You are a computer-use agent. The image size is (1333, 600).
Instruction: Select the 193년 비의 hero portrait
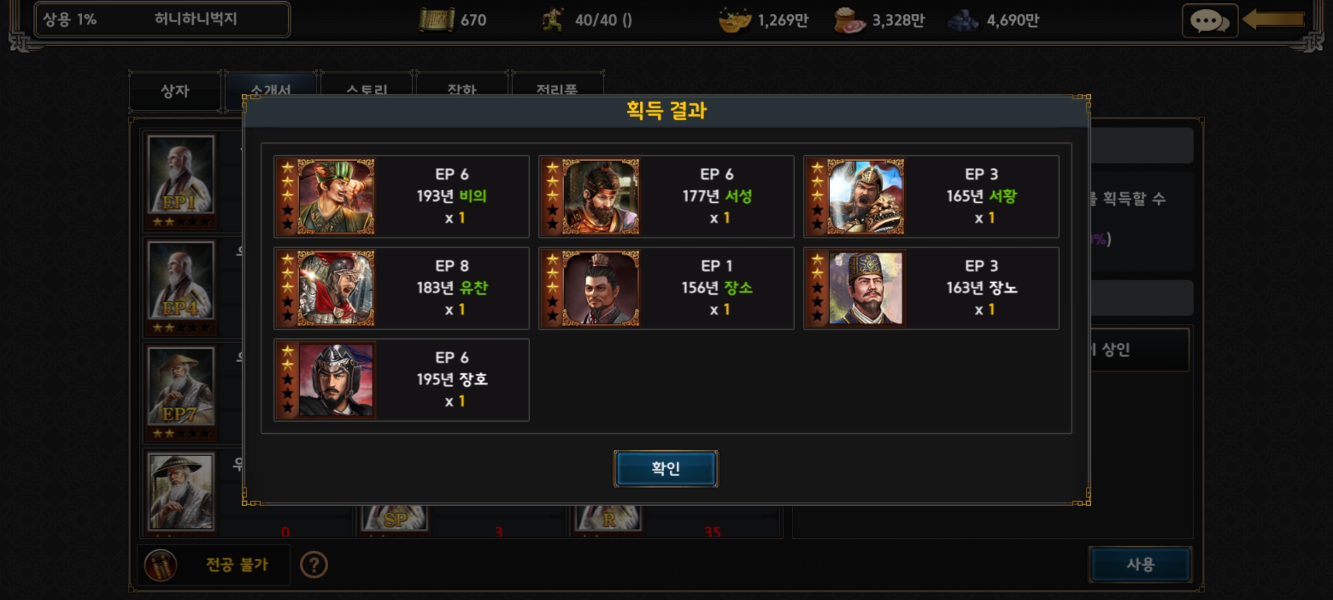[336, 197]
